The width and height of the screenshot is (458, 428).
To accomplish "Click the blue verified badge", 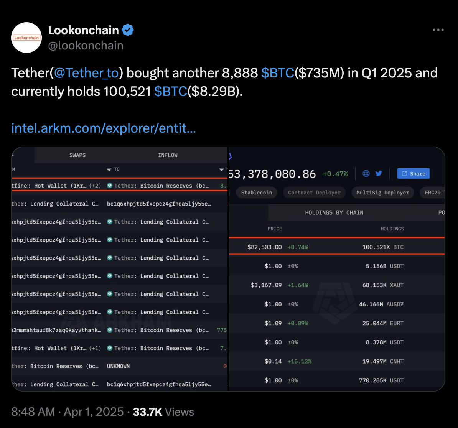I will [x=128, y=30].
